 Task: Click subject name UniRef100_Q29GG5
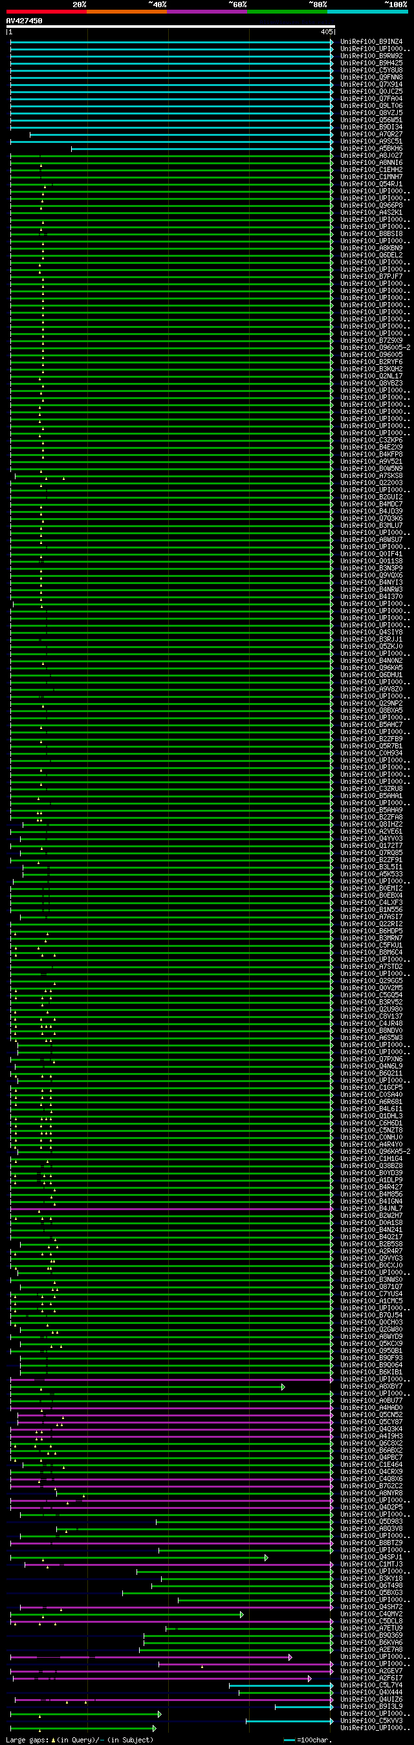coord(371,981)
